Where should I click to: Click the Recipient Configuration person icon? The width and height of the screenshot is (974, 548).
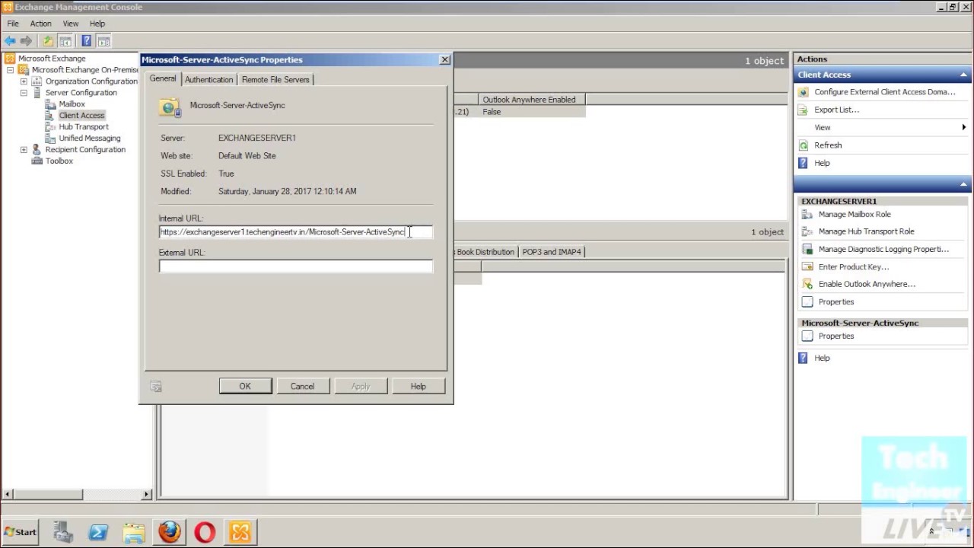(37, 150)
